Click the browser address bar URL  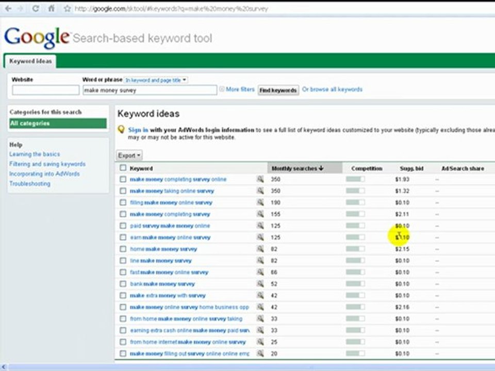171,9
